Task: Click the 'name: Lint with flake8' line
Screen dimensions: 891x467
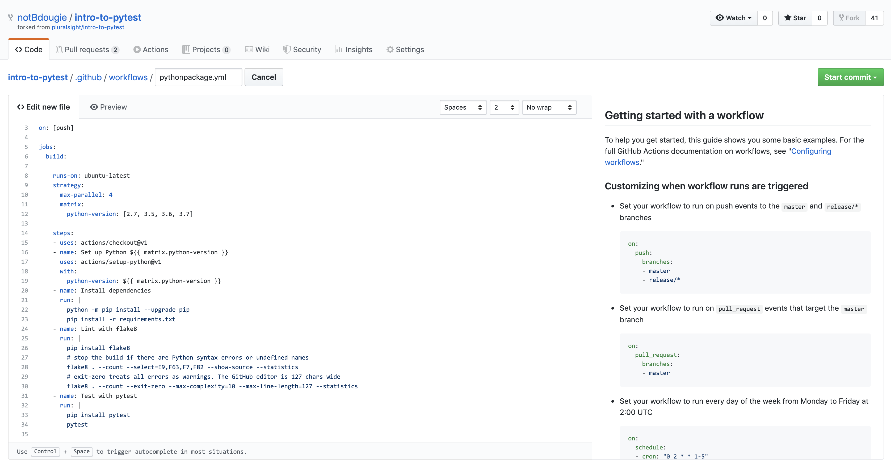Action: [x=95, y=329]
